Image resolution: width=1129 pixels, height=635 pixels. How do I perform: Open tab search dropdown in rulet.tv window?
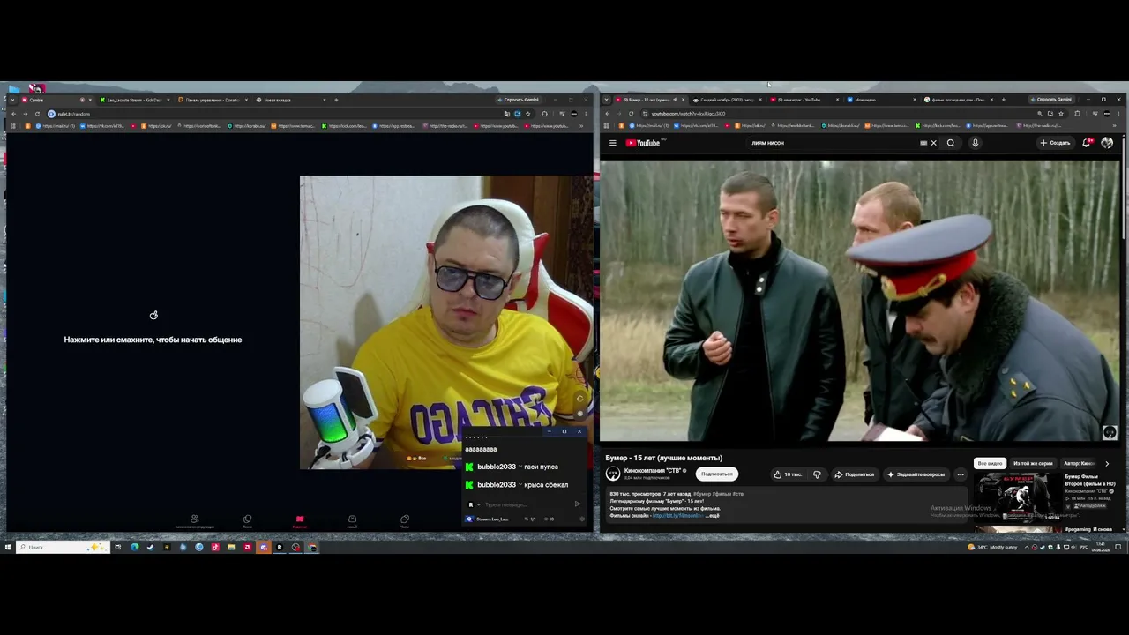pyautogui.click(x=12, y=100)
